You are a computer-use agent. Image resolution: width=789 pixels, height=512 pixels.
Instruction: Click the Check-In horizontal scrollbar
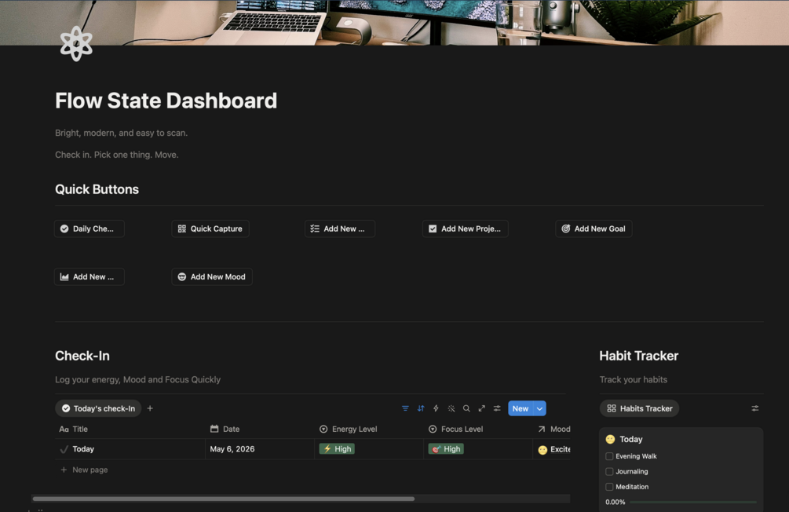coord(224,499)
